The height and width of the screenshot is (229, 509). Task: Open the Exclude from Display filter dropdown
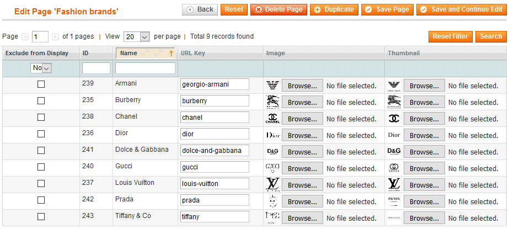[41, 68]
